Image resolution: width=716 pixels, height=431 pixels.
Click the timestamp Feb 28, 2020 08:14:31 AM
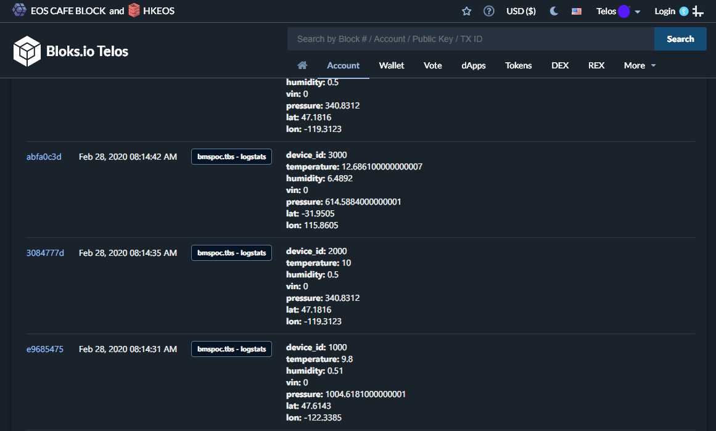click(128, 349)
